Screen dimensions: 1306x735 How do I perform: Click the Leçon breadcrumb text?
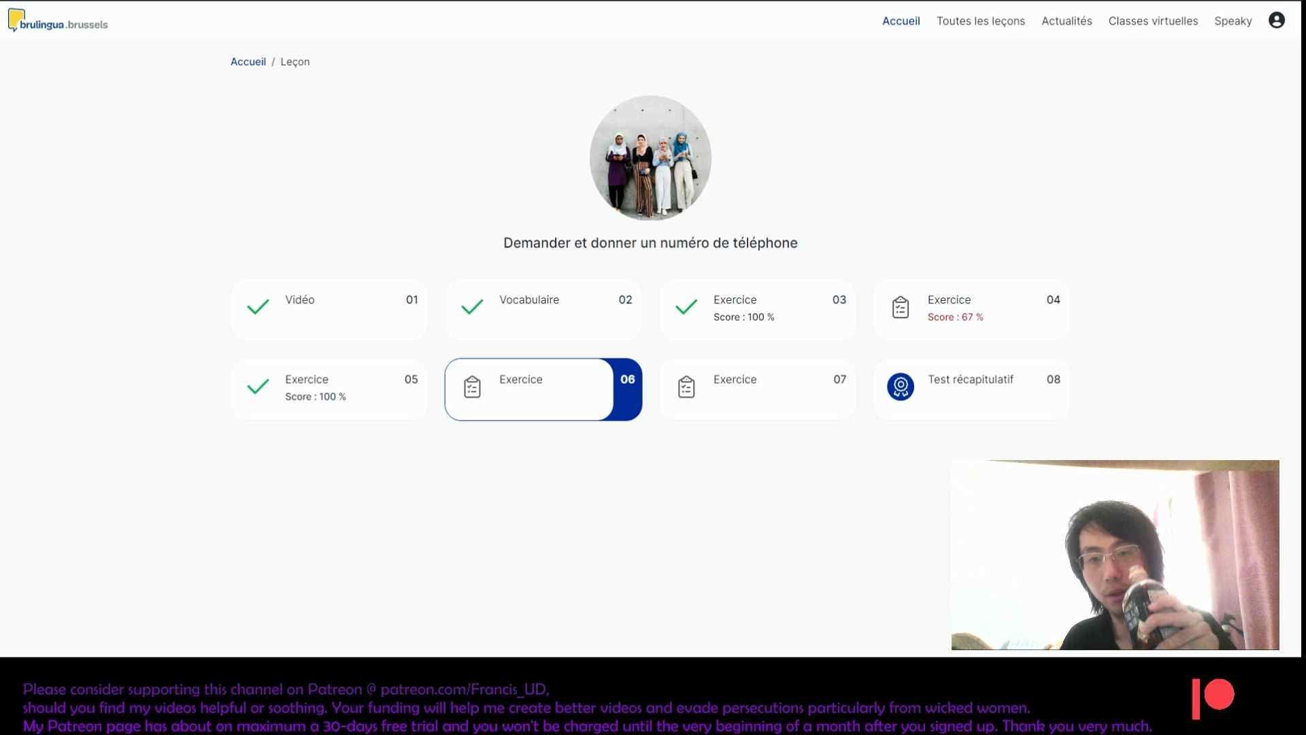pos(295,61)
